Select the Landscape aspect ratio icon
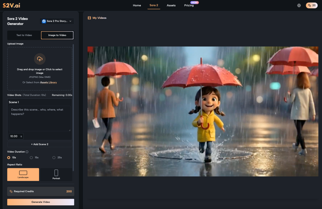Screen dimensions: 322x209 (x=23, y=173)
